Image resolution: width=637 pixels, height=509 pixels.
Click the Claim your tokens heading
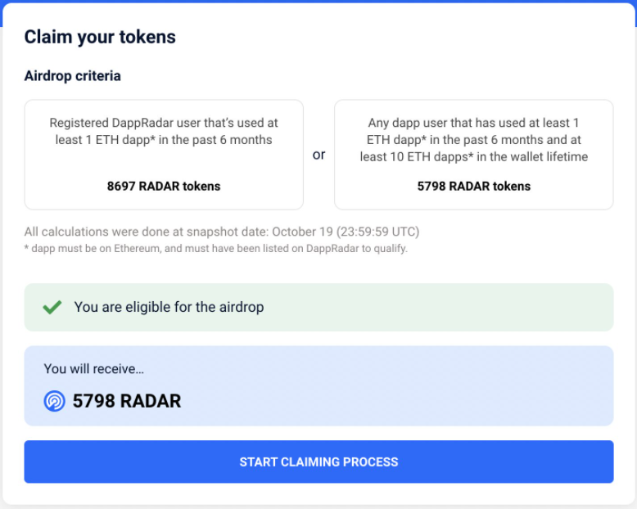point(100,37)
